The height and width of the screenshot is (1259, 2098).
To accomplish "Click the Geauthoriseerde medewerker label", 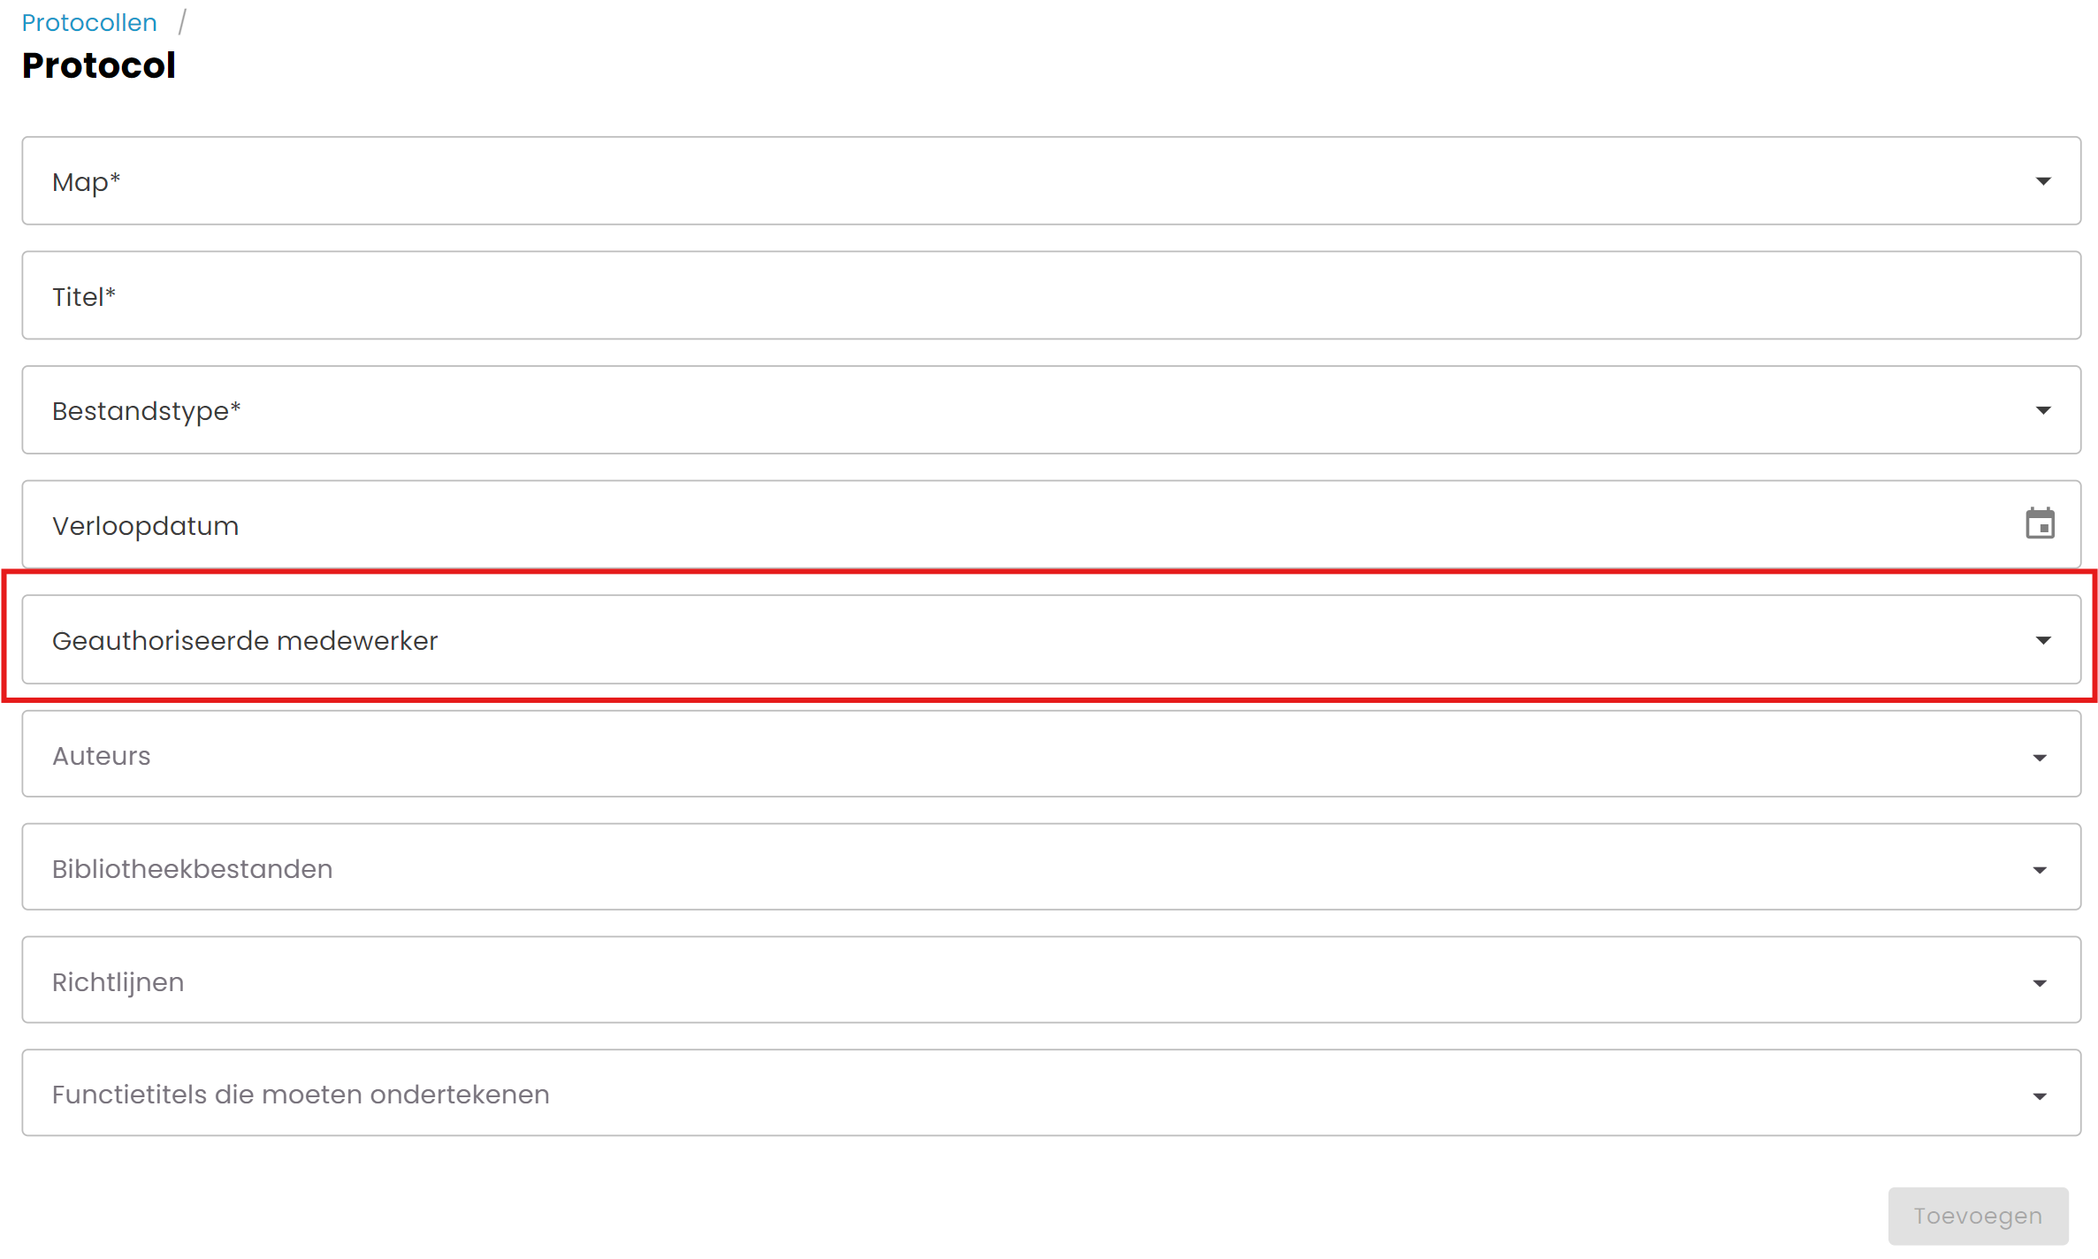I will pos(245,641).
